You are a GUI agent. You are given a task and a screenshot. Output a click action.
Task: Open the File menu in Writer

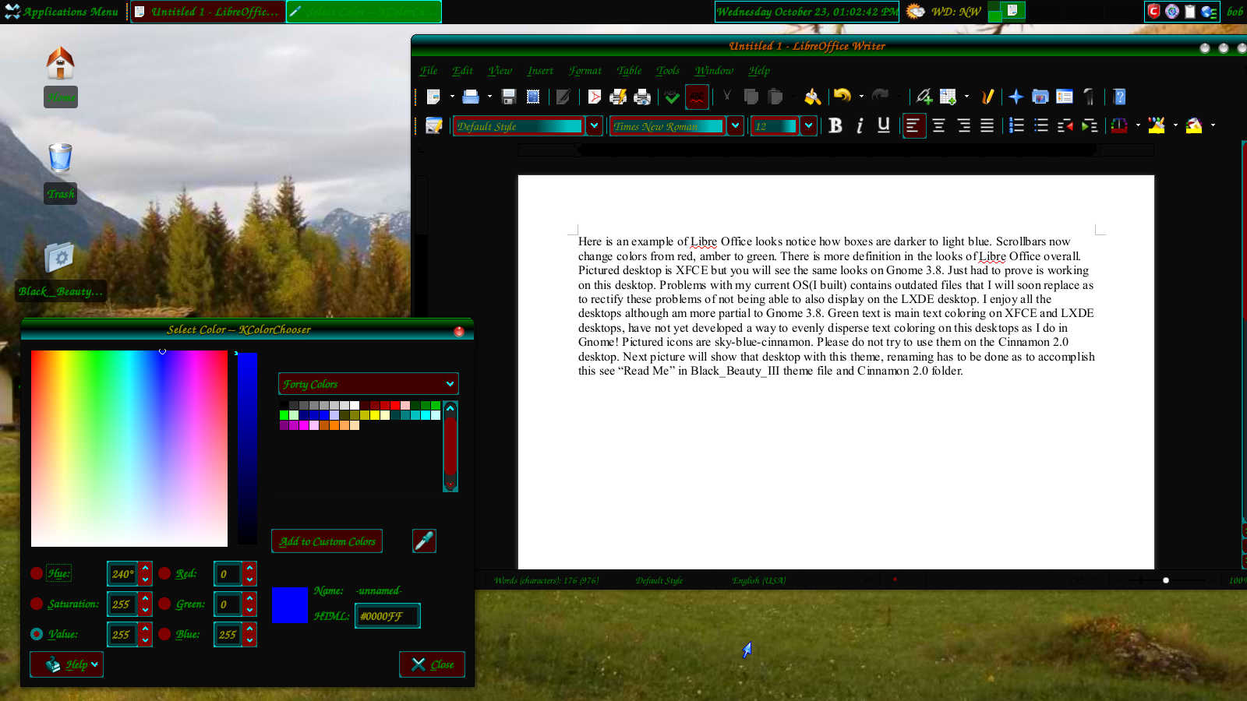428,70
